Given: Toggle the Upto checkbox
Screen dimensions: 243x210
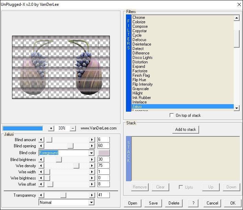Looking at the screenshot, I should (181, 187).
